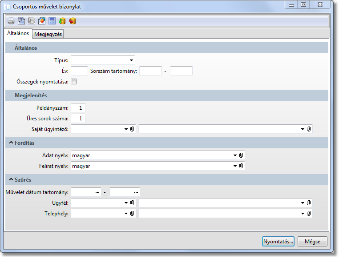Click paperclip icon beside Adat nyelv

241,155
